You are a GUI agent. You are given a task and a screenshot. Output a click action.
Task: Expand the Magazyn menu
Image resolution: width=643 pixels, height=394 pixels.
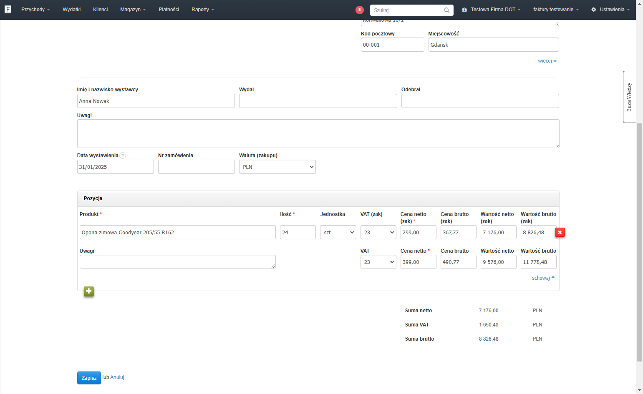[x=133, y=10]
